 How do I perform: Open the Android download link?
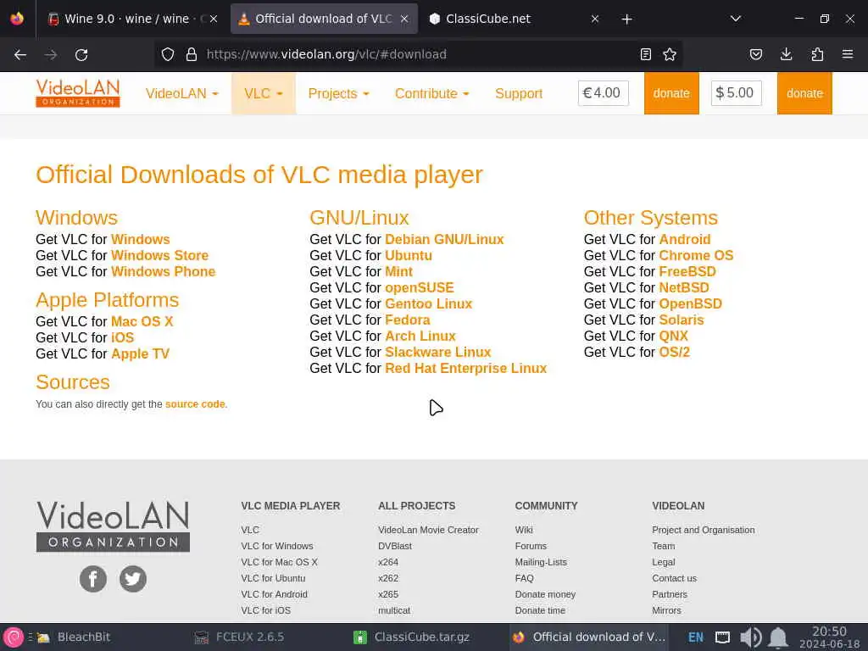685,239
